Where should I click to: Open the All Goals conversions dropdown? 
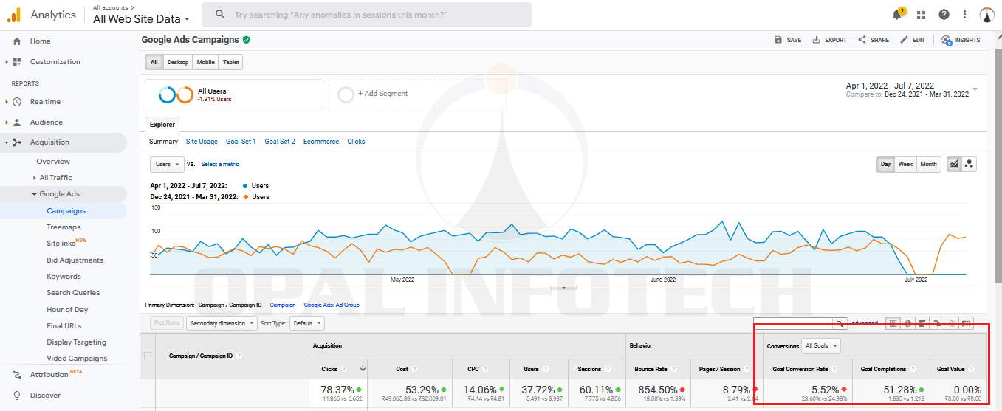coord(822,345)
